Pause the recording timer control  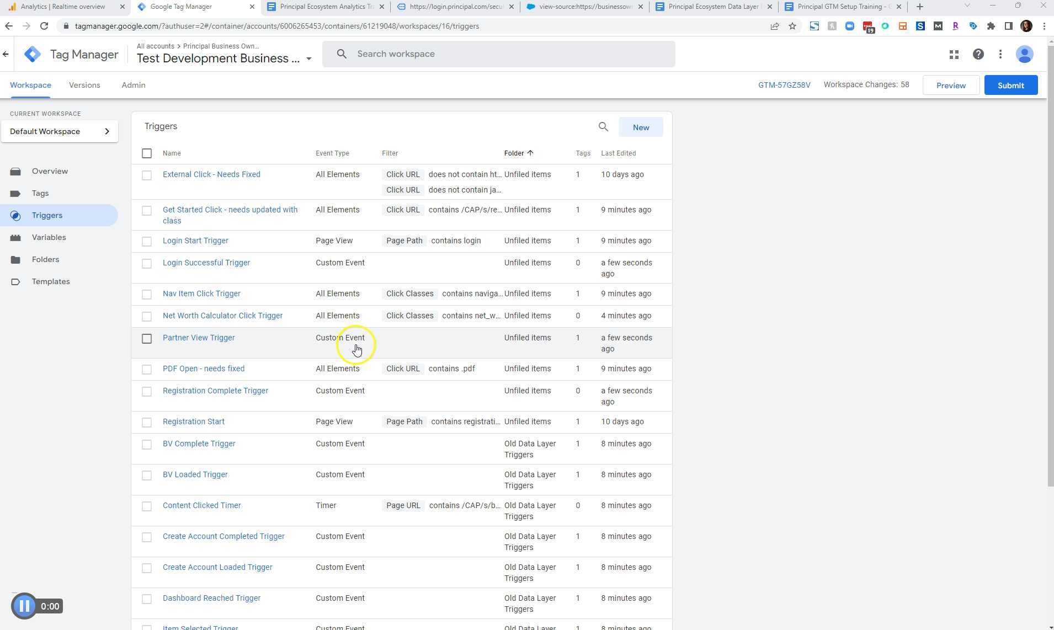point(24,605)
